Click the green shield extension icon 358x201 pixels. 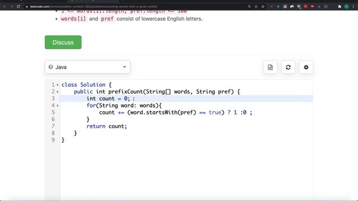[299, 7]
